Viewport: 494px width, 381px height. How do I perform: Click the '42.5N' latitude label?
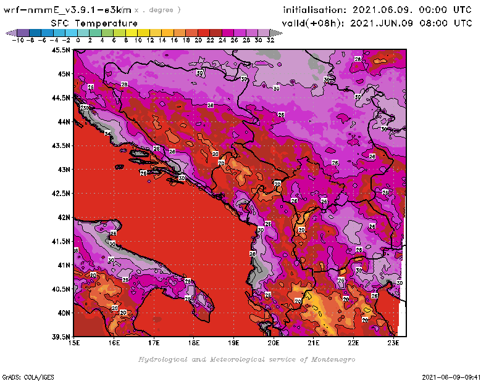[x=61, y=193]
